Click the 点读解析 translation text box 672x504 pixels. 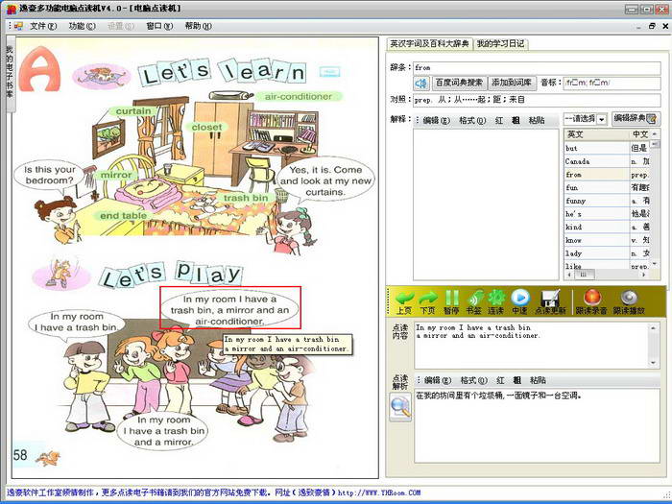coord(537,425)
